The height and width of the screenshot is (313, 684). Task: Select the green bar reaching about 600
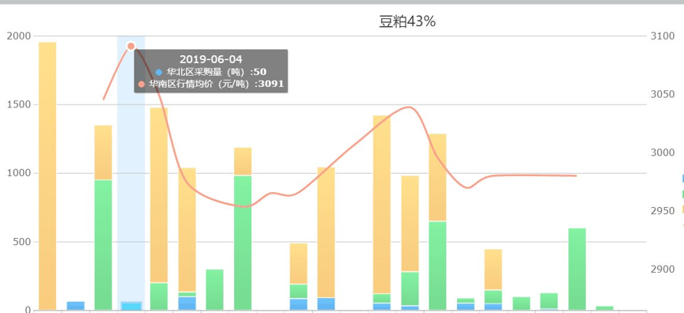click(x=577, y=269)
